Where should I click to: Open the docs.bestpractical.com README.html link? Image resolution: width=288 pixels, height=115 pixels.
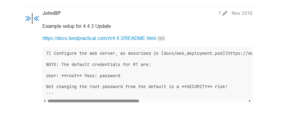tap(99, 38)
